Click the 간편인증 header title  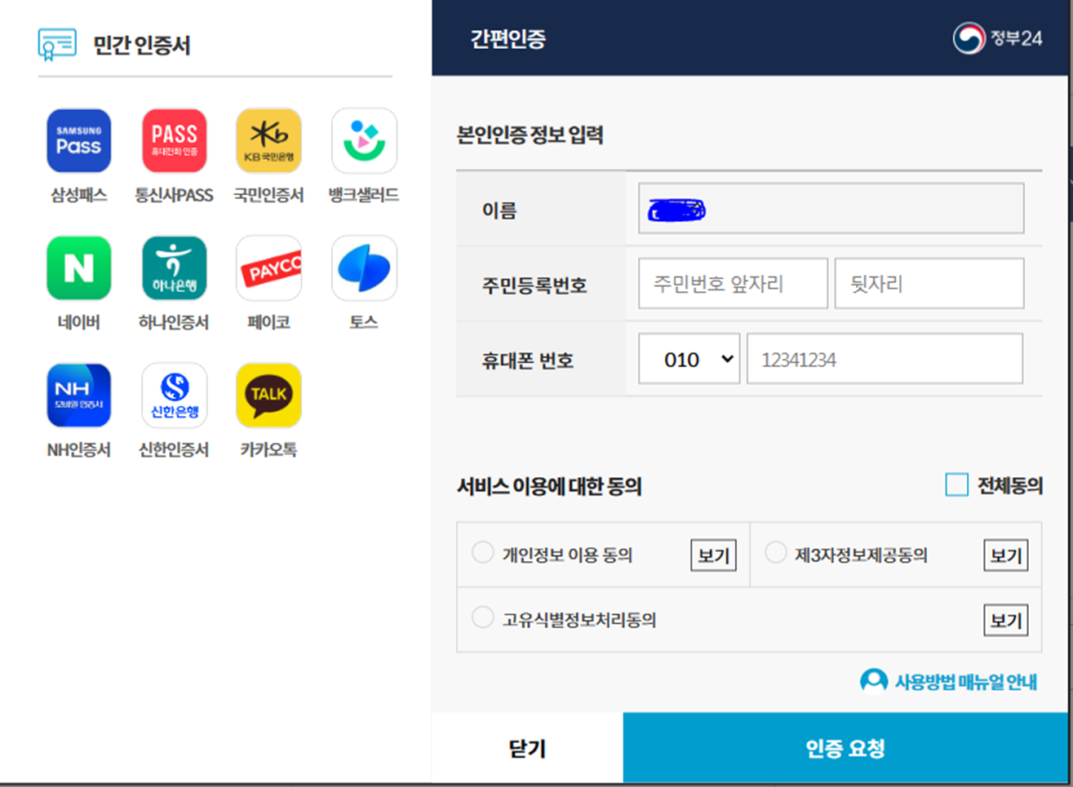[x=508, y=38]
